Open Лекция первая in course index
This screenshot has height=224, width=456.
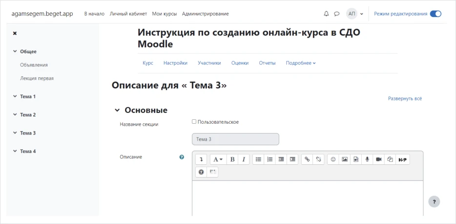(37, 78)
